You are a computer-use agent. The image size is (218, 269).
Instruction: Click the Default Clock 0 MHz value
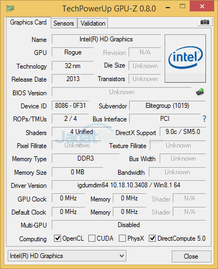(x=68, y=212)
